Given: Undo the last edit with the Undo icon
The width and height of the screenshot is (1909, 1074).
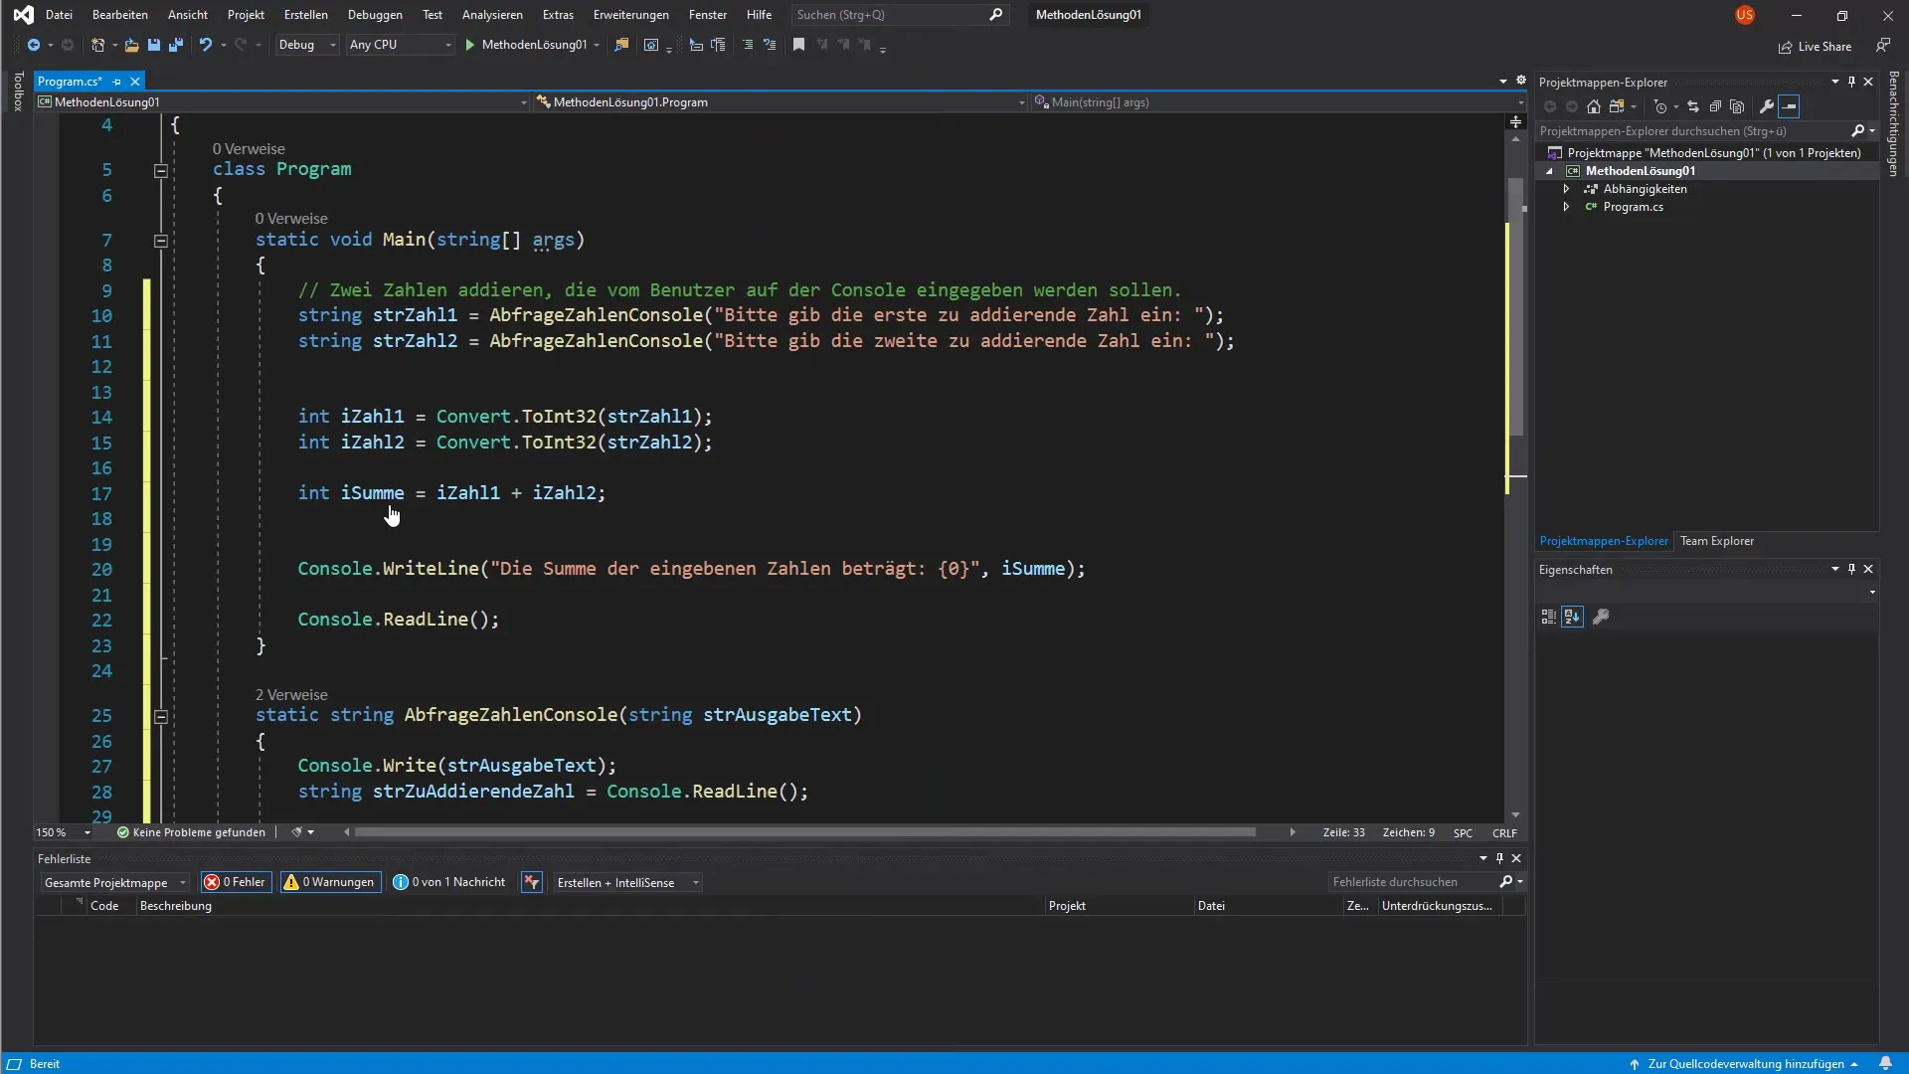Looking at the screenshot, I should [205, 45].
